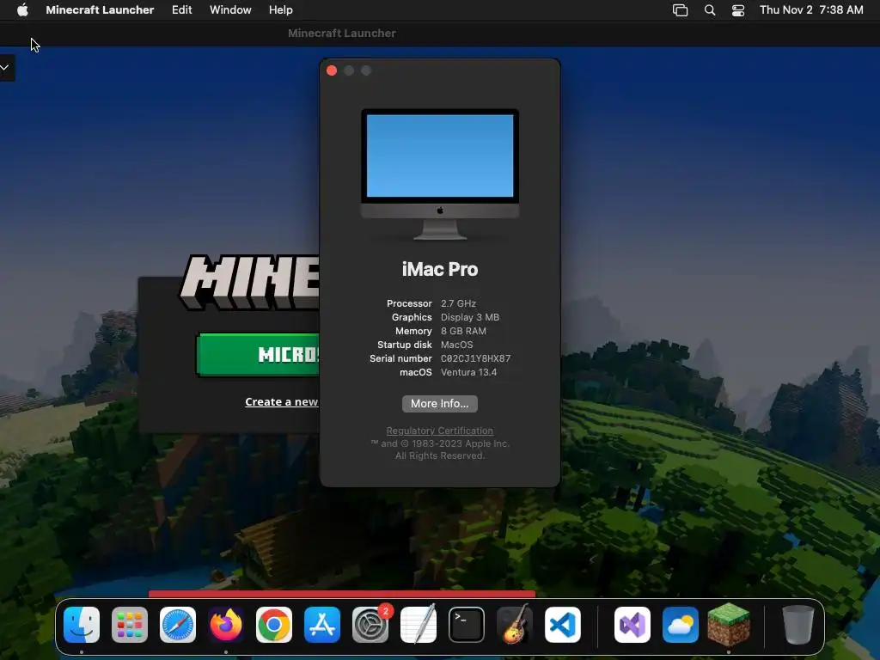Viewport: 880px width, 660px height.
Task: Open Stage Manager from menu bar
Action: click(x=681, y=10)
